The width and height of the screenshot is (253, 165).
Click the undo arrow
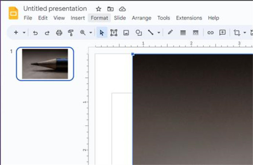(35, 33)
